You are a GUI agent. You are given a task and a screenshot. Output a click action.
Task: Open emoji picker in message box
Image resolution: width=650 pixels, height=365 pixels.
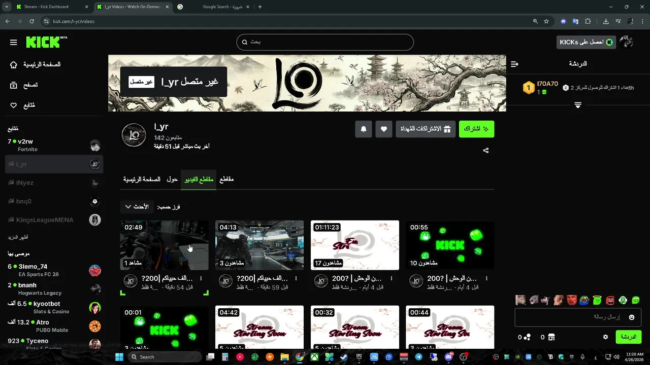(x=632, y=317)
